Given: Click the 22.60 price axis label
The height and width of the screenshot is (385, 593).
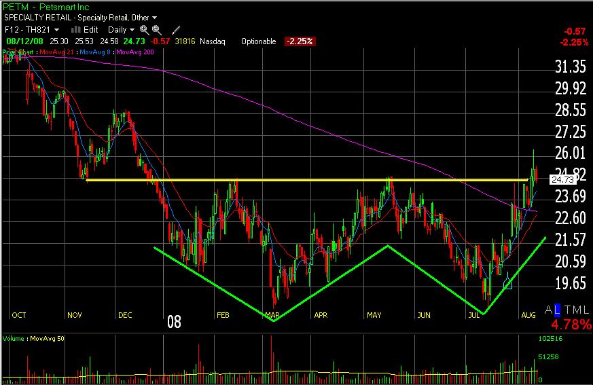Looking at the screenshot, I should (x=571, y=218).
